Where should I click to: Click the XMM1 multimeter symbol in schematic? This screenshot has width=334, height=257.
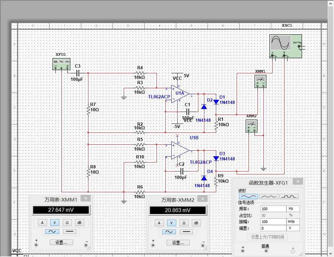click(x=260, y=81)
